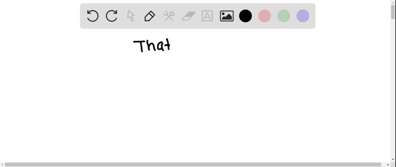Click the vertical scrollbar down arrow
Screen dimensions: 396x167
(x=393, y=160)
